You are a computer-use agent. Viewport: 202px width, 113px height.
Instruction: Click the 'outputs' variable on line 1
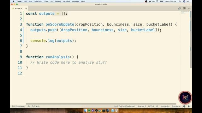[47, 13]
